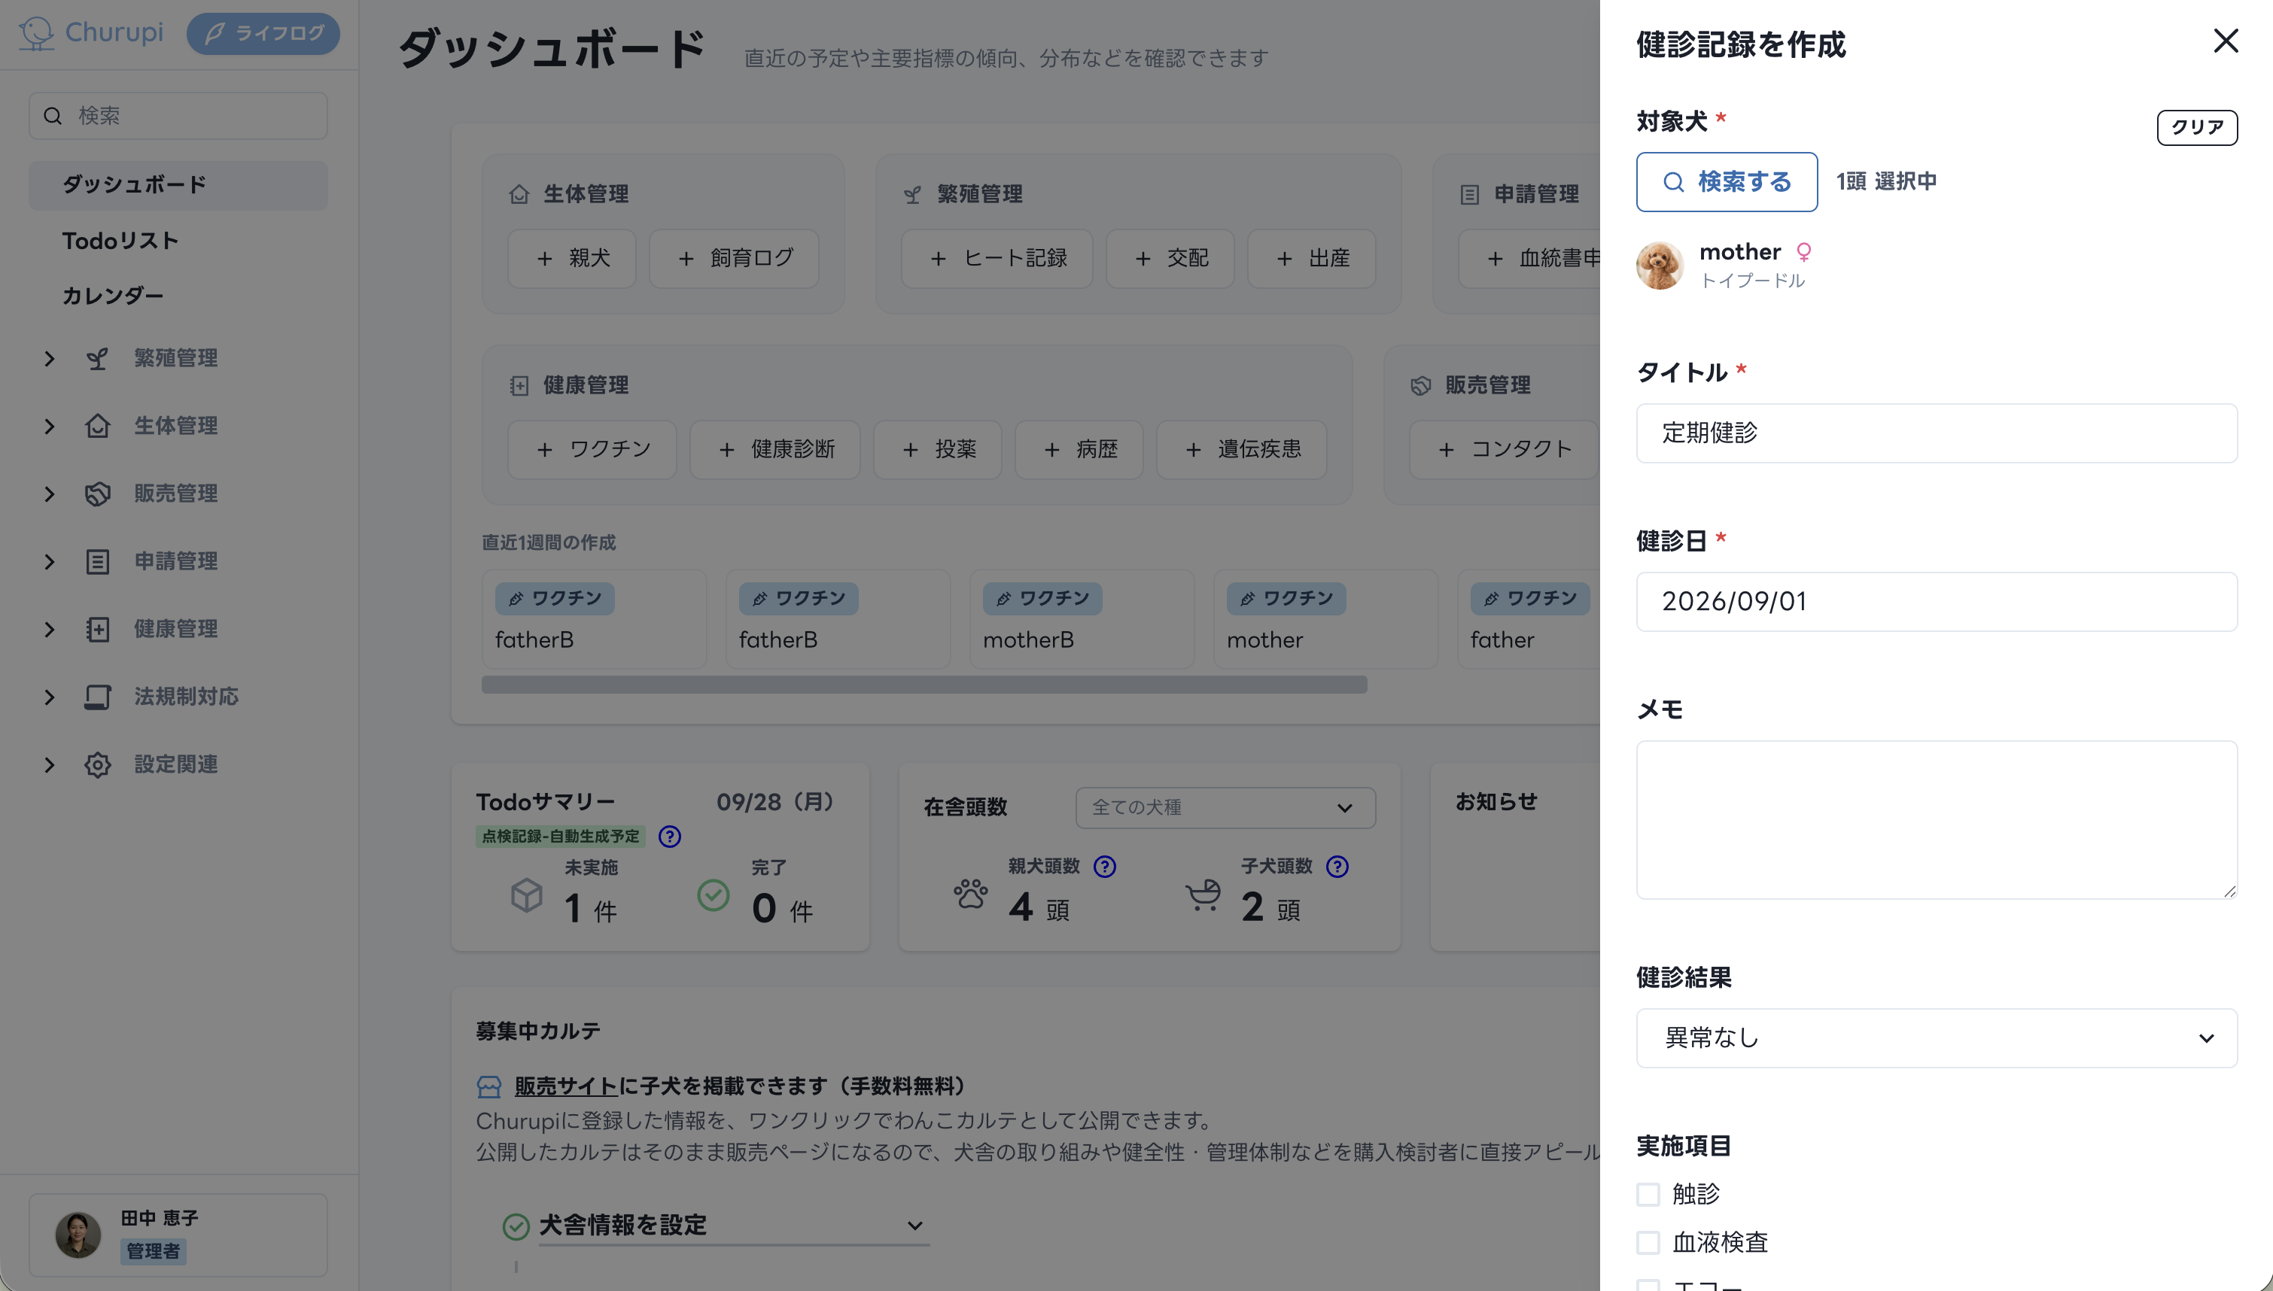The width and height of the screenshot is (2273, 1291).
Task: Click the 田中 恵子 user profile card
Action: point(178,1235)
